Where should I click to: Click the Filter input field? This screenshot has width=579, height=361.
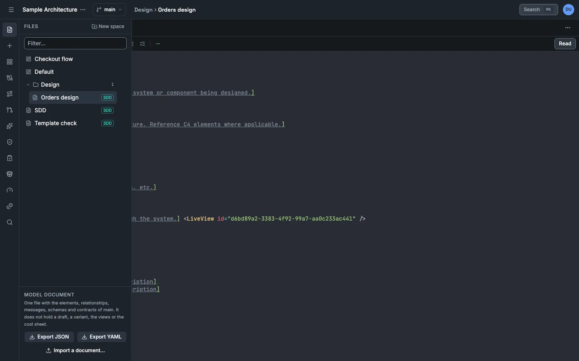pyautogui.click(x=75, y=43)
